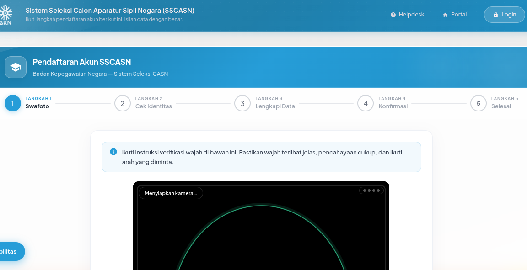Click the Helpdesk question mark icon
Image resolution: width=527 pixels, height=270 pixels.
coord(393,15)
